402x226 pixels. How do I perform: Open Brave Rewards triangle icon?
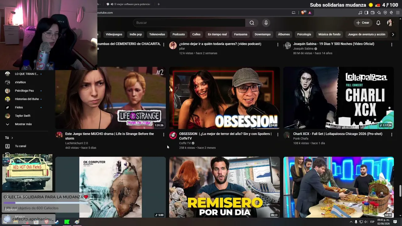(310, 13)
